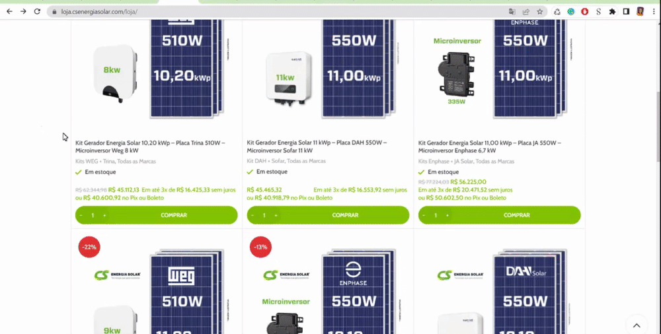Open the translate page icon

coord(512,12)
